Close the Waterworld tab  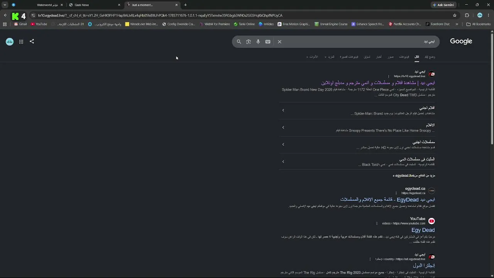(61, 5)
